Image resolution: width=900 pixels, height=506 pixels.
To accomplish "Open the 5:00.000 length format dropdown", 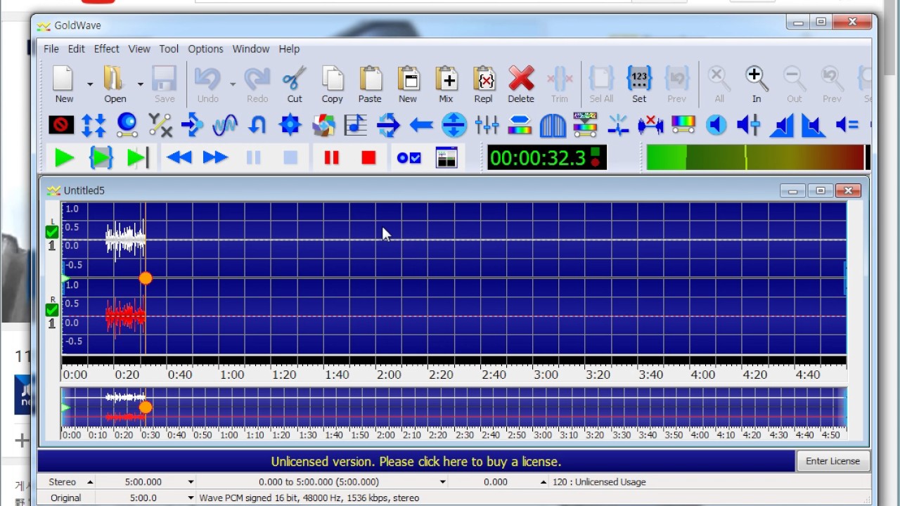I will 191,482.
